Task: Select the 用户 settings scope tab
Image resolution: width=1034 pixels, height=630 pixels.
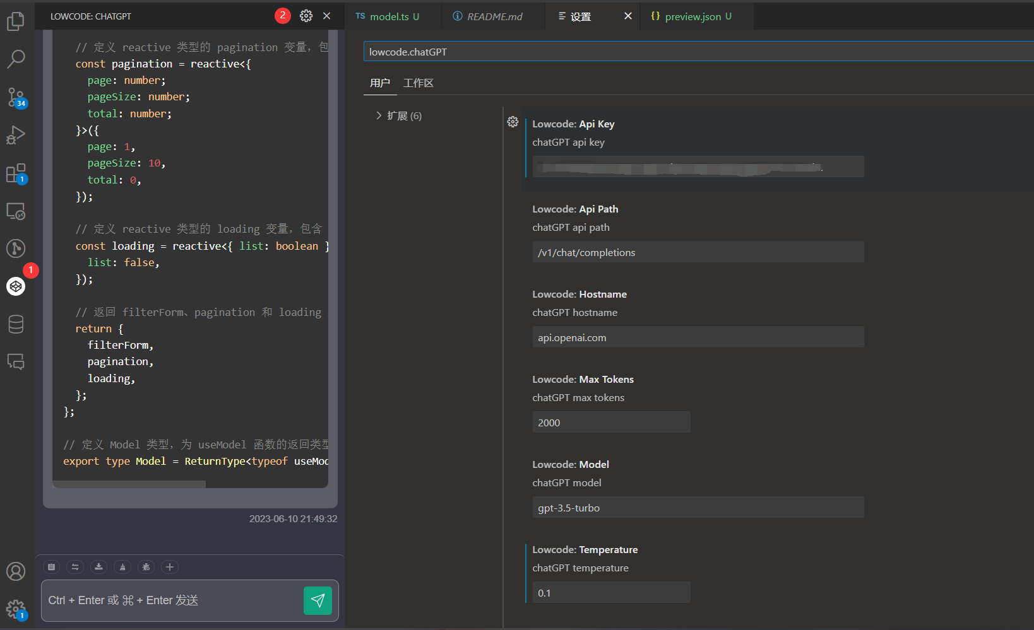Action: (x=380, y=83)
